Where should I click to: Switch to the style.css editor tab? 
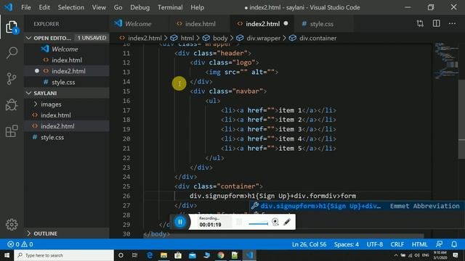[x=321, y=24]
